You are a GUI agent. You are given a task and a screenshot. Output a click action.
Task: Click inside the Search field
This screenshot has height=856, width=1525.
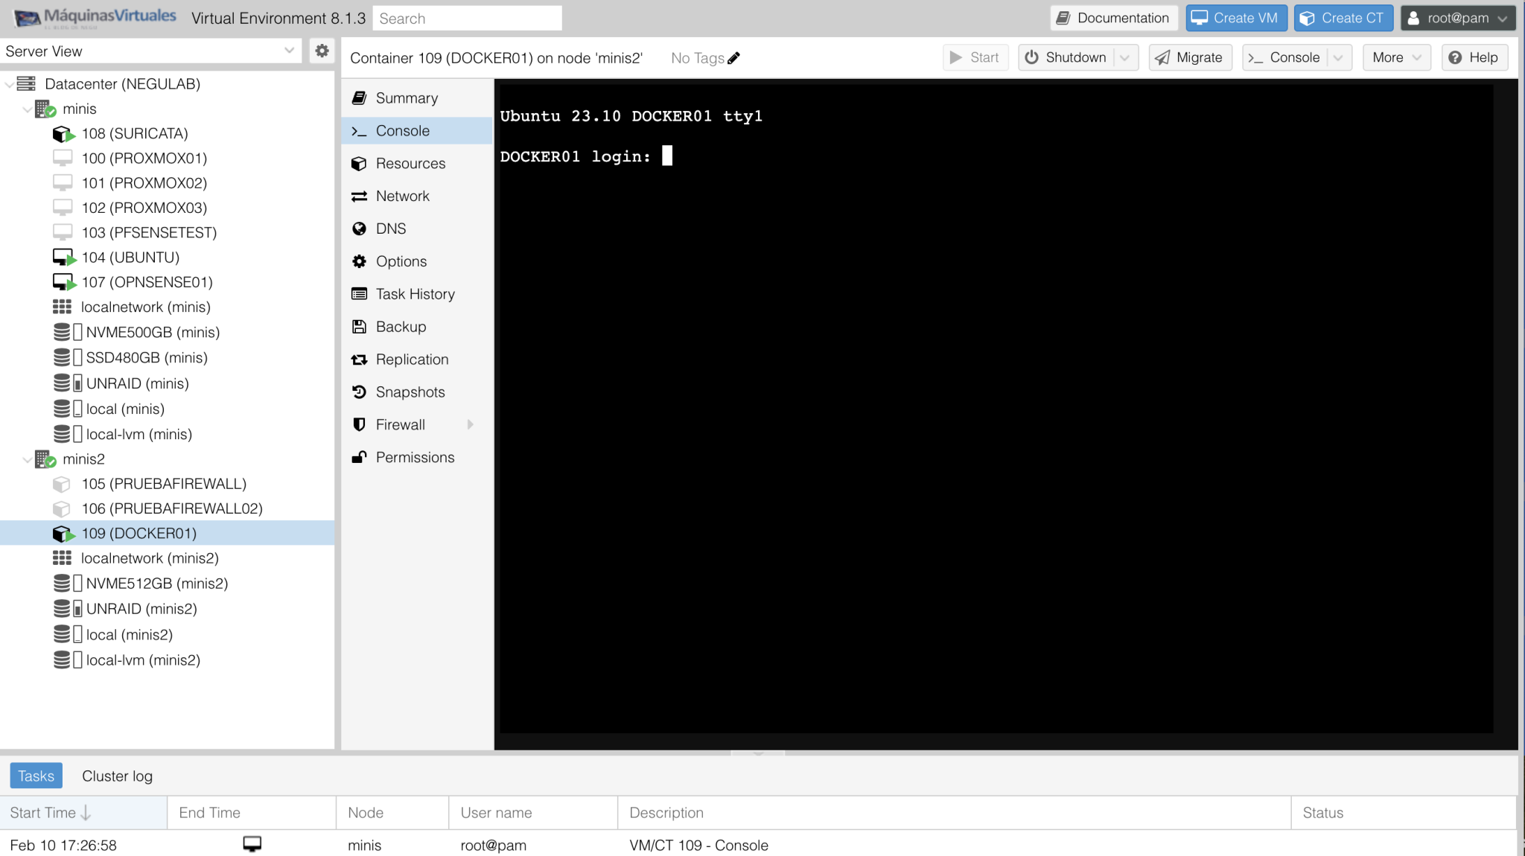(467, 18)
